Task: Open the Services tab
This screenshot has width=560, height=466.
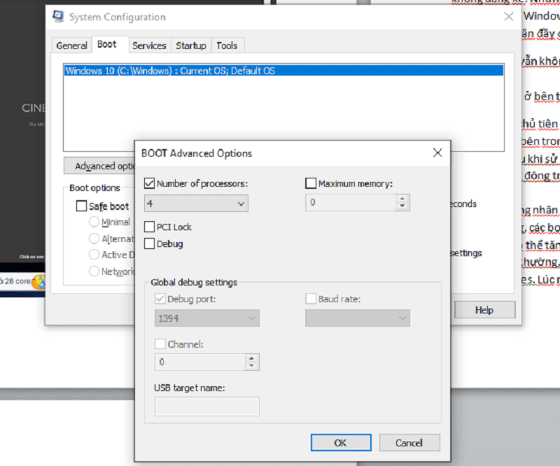Action: (x=149, y=45)
